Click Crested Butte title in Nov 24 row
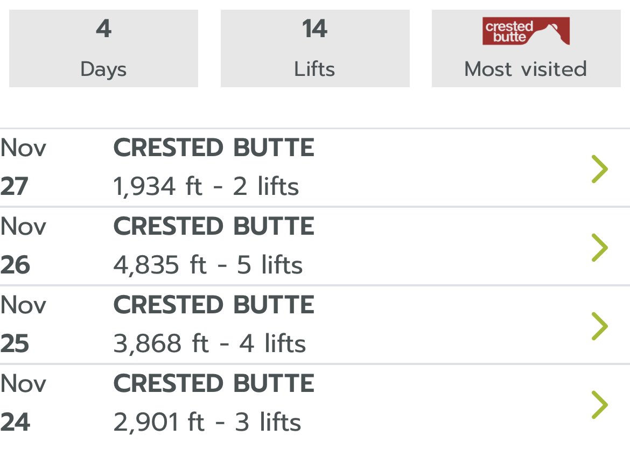630x456 pixels. point(214,383)
